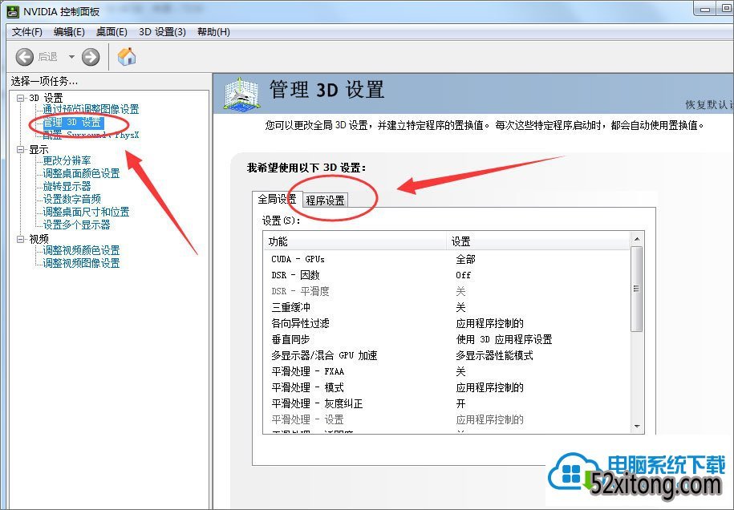Viewport: 734px width, 510px height.
Task: Collapse the 显示 tree node
Action: coord(21,149)
